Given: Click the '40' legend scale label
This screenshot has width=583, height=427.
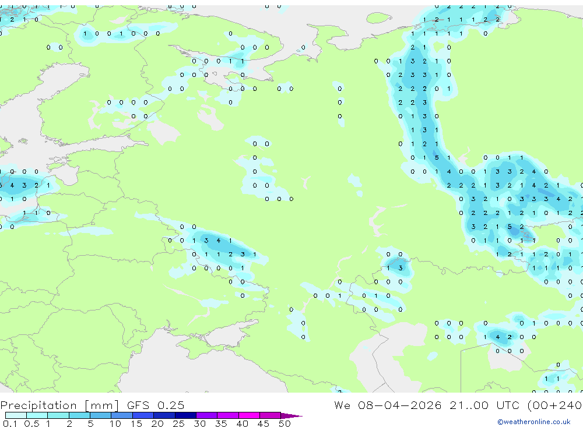Looking at the screenshot, I should point(242,424).
